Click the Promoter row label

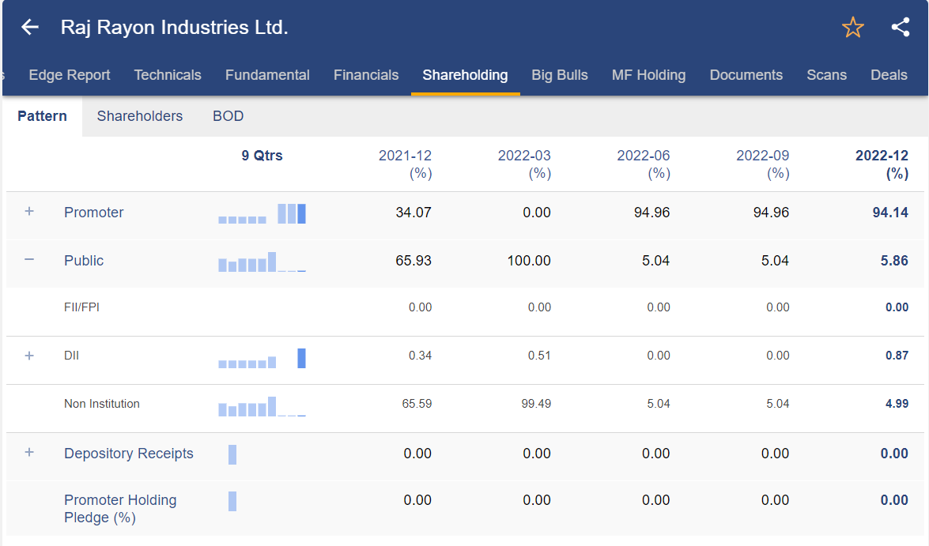tap(93, 212)
